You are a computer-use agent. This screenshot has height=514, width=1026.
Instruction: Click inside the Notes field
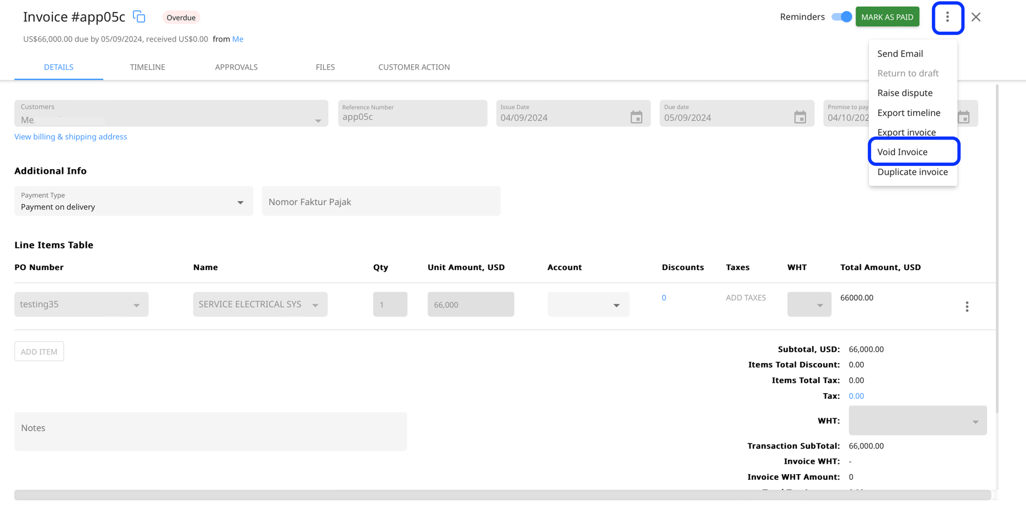coord(211,431)
